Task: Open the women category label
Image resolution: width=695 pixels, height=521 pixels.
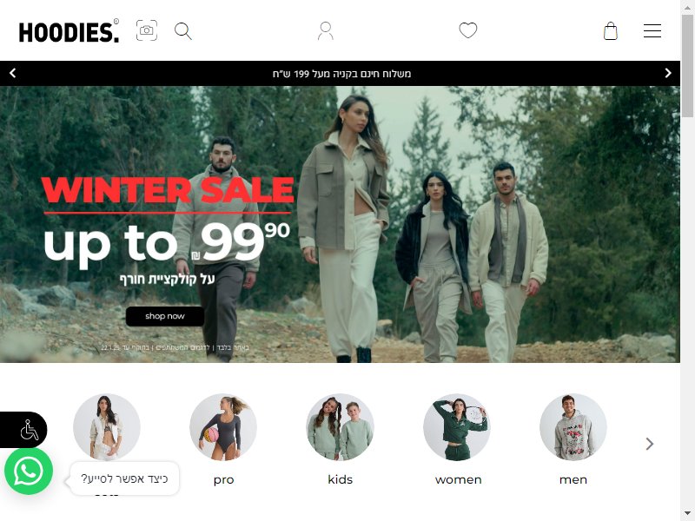Action: tap(459, 480)
